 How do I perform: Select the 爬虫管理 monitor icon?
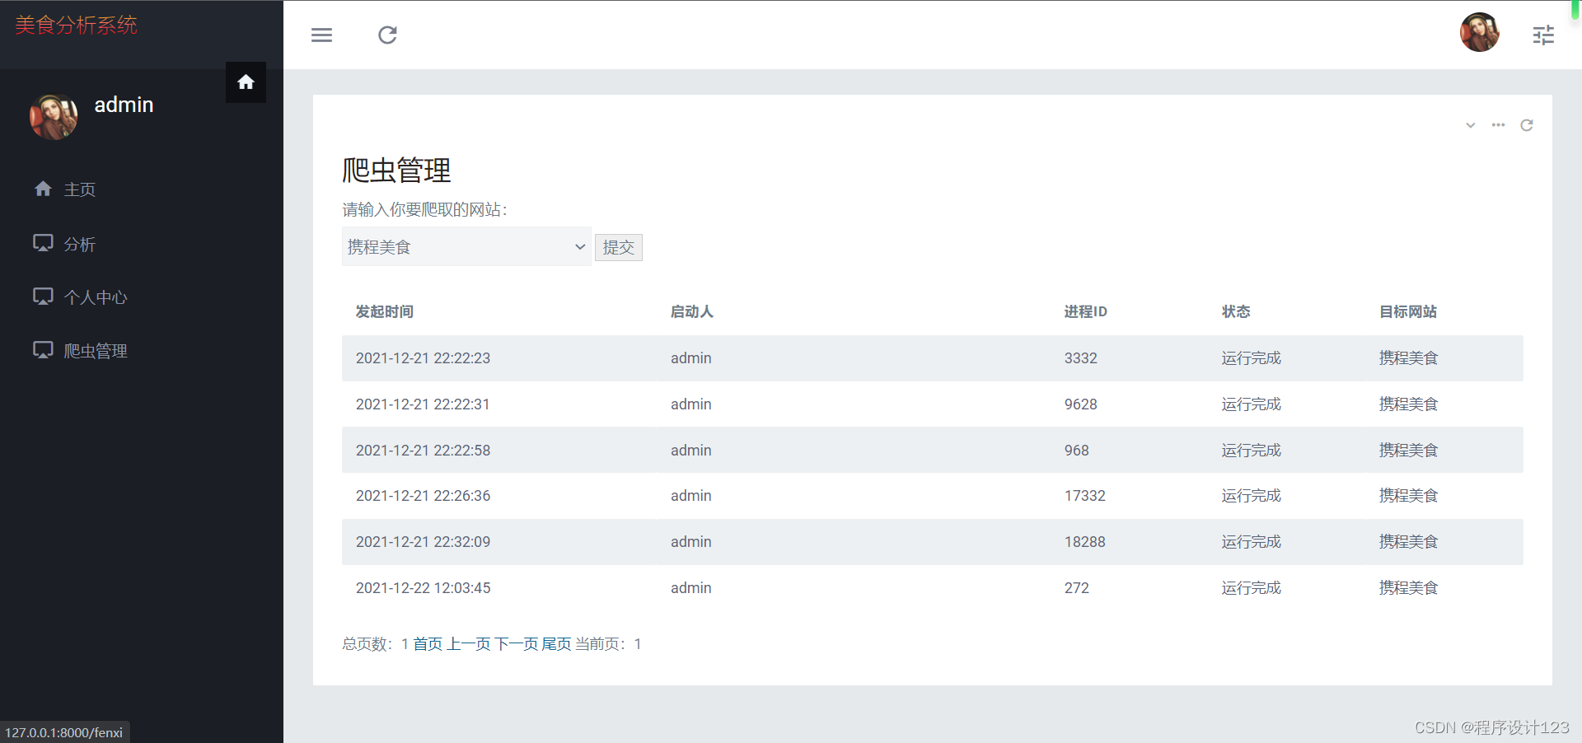coord(42,349)
